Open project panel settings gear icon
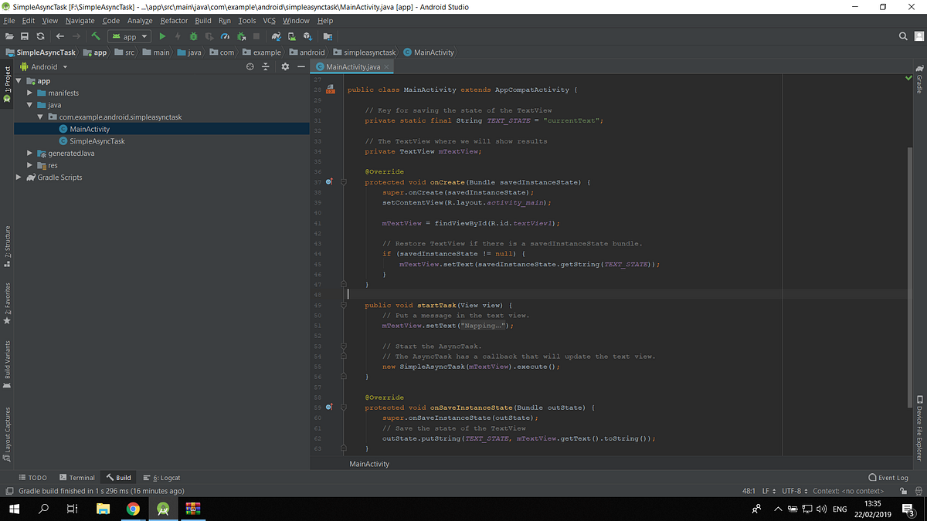927x521 pixels. [x=284, y=67]
